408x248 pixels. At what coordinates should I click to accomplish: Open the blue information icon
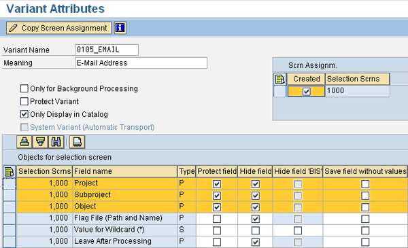coord(120,28)
